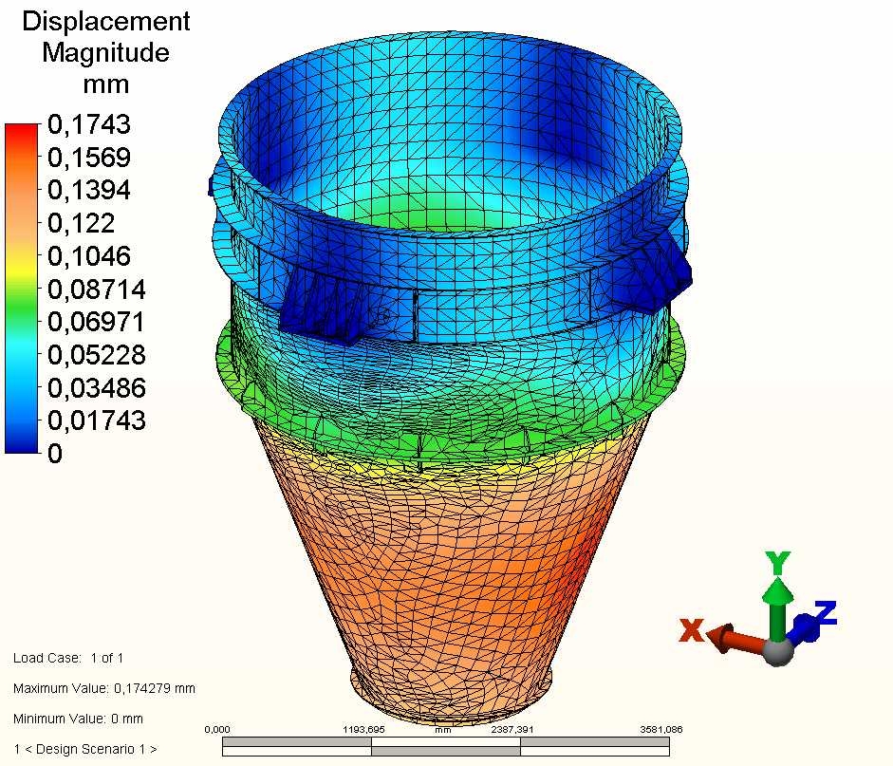893x766 pixels.
Task: Click the Design Scenario 1 label
Action: 85,749
